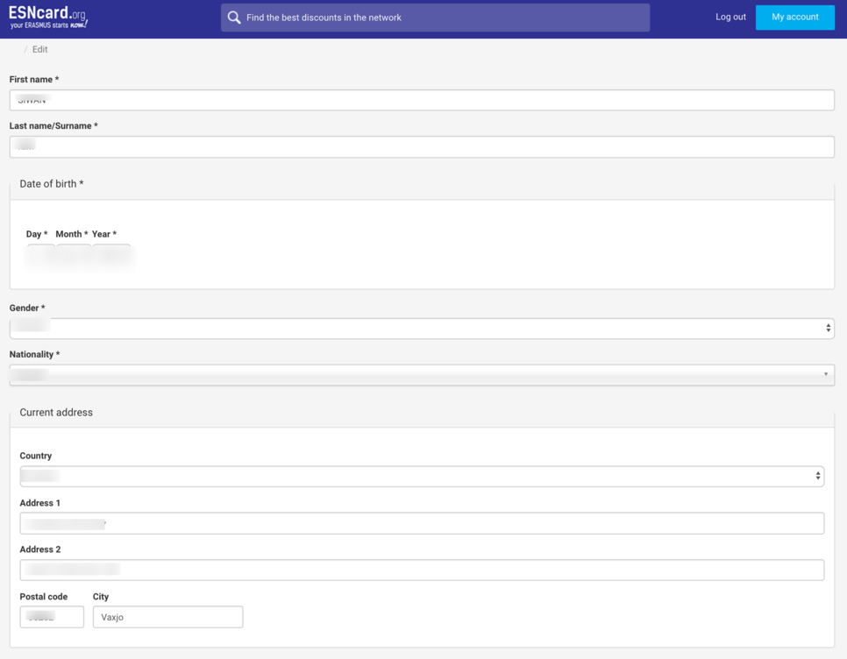Edit the City field containing Vaxjo

click(168, 616)
